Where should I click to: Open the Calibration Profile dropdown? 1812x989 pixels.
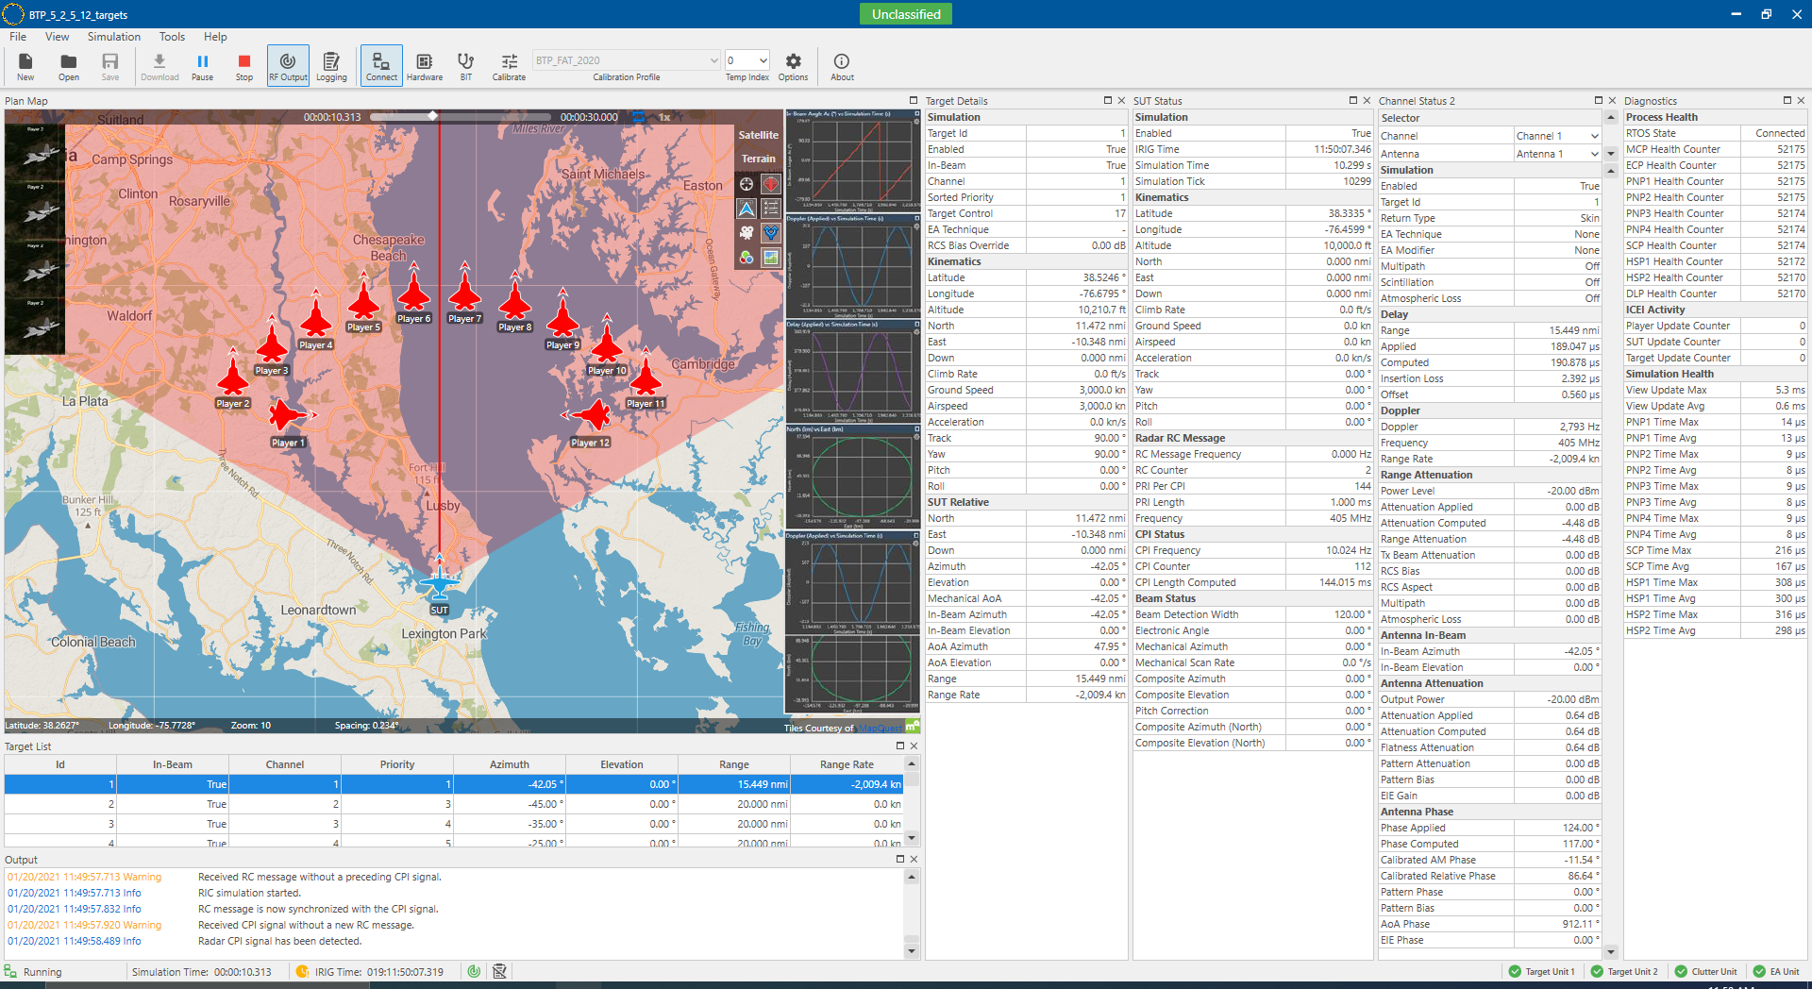pyautogui.click(x=713, y=59)
